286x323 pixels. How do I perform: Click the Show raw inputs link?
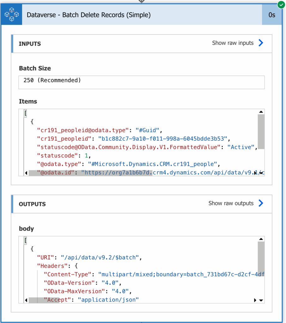(x=233, y=43)
